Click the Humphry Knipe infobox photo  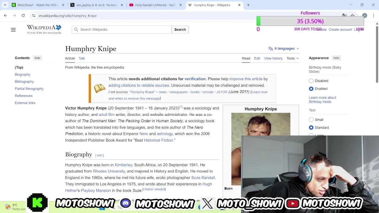(261, 149)
